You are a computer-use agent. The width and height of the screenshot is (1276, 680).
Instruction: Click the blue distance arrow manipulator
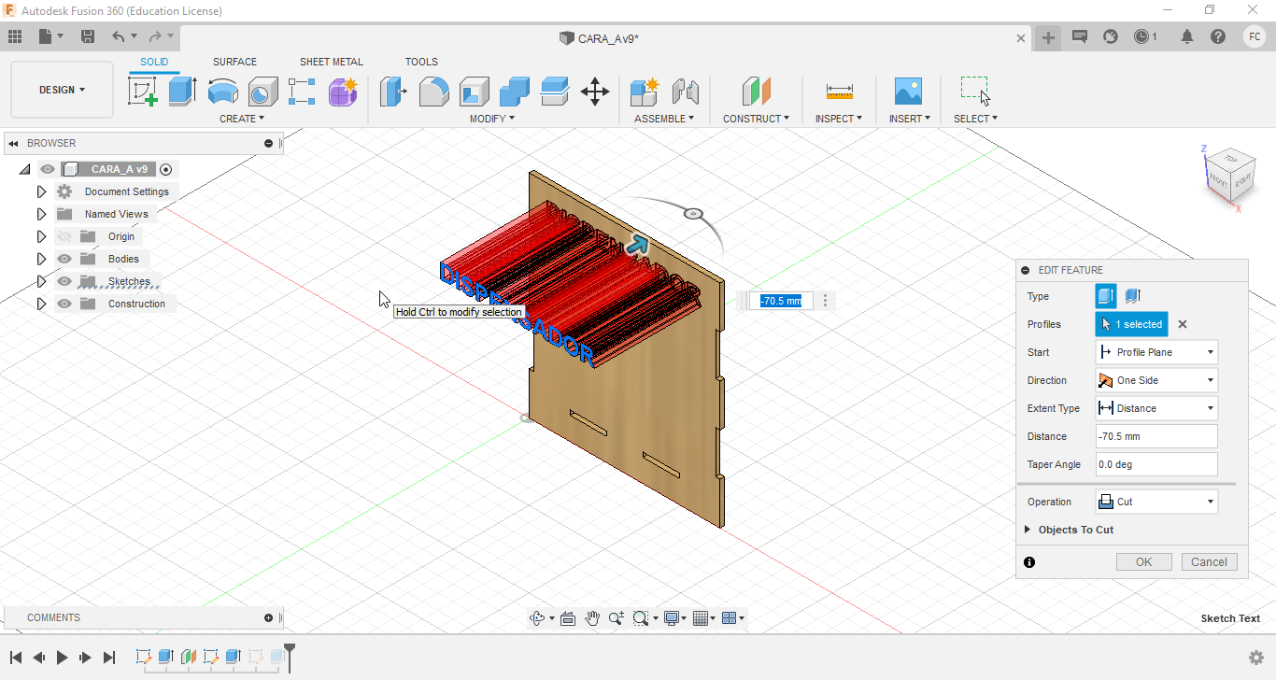637,246
